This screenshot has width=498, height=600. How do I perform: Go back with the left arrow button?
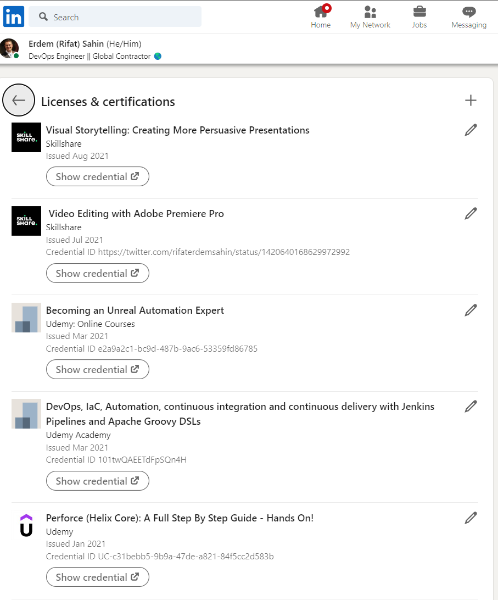click(18, 100)
